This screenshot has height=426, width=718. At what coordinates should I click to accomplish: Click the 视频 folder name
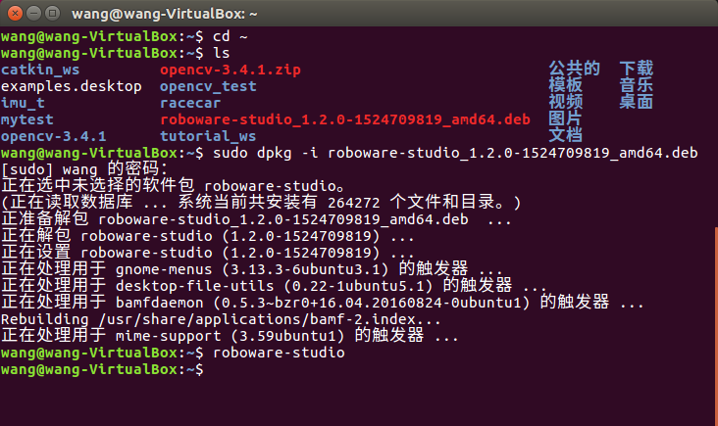pos(566,102)
